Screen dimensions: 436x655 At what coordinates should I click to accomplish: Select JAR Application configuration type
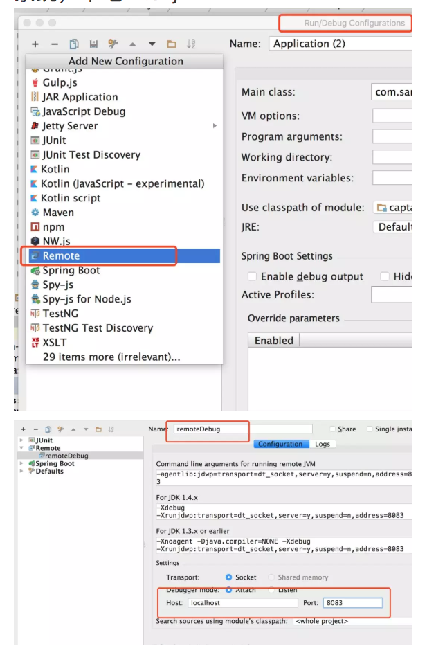tap(125, 97)
